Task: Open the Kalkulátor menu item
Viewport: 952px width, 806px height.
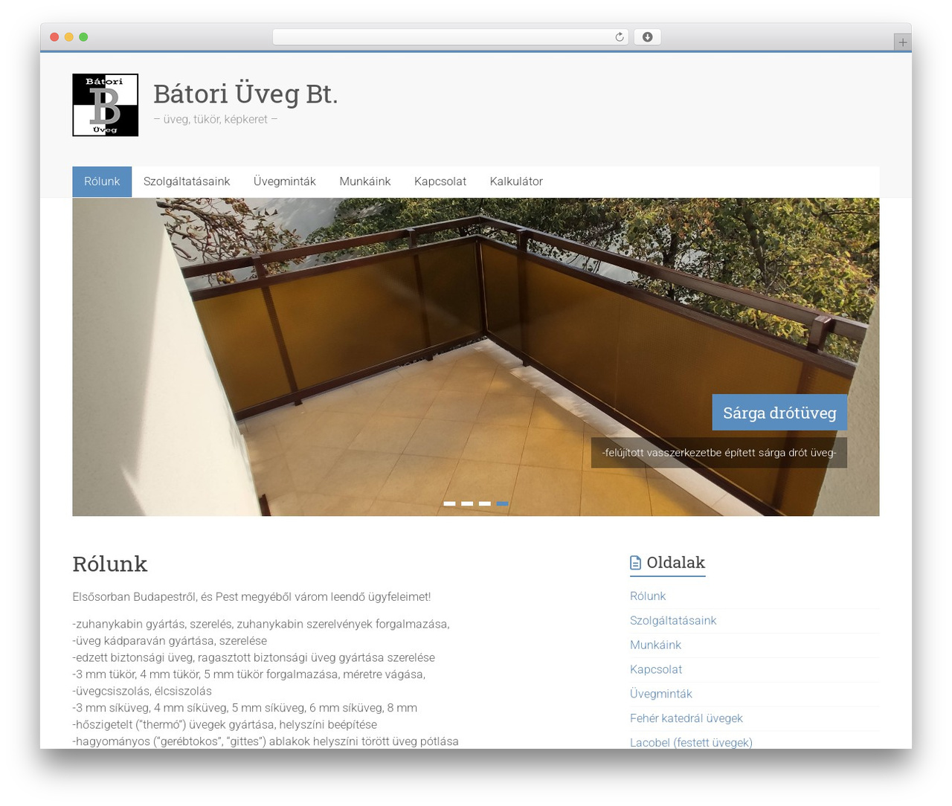Action: tap(516, 181)
